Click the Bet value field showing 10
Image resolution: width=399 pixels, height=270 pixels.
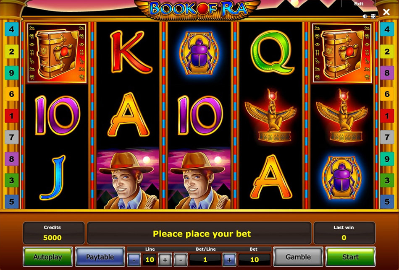(x=254, y=260)
